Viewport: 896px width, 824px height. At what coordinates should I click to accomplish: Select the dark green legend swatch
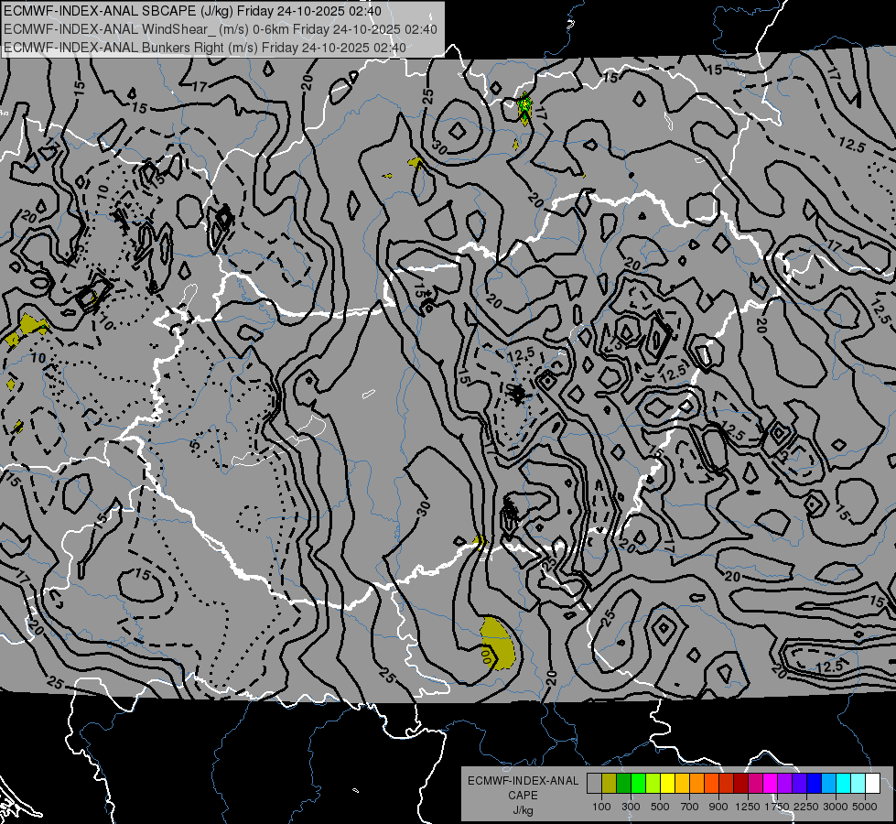(x=623, y=784)
